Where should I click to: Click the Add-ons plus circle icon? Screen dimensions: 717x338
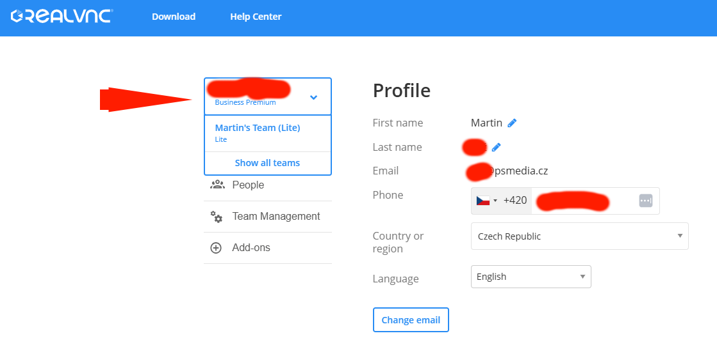tap(215, 248)
